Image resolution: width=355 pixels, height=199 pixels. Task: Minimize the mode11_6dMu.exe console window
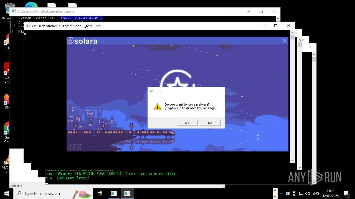[263, 26]
